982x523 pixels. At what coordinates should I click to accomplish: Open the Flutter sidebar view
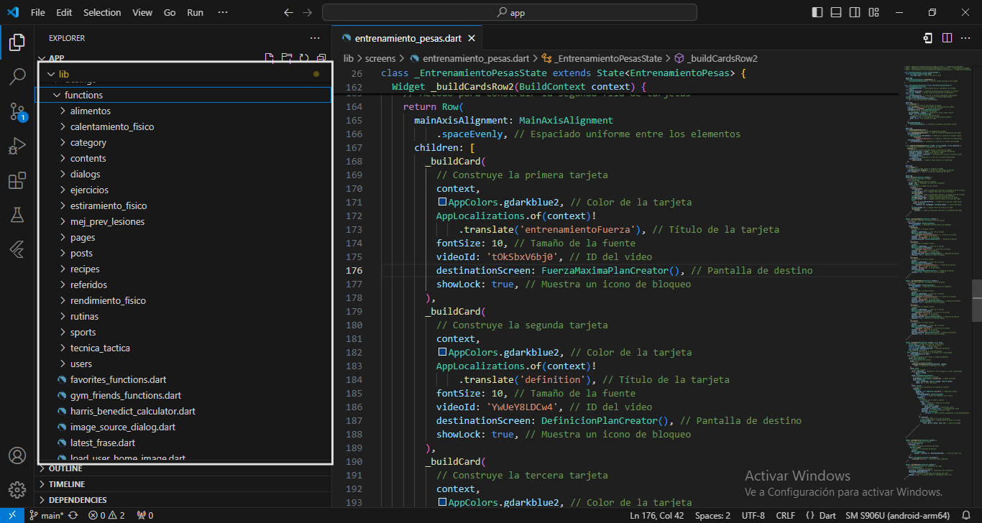pos(17,249)
